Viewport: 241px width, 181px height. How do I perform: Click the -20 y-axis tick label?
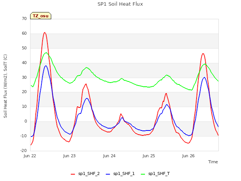[23, 150]
